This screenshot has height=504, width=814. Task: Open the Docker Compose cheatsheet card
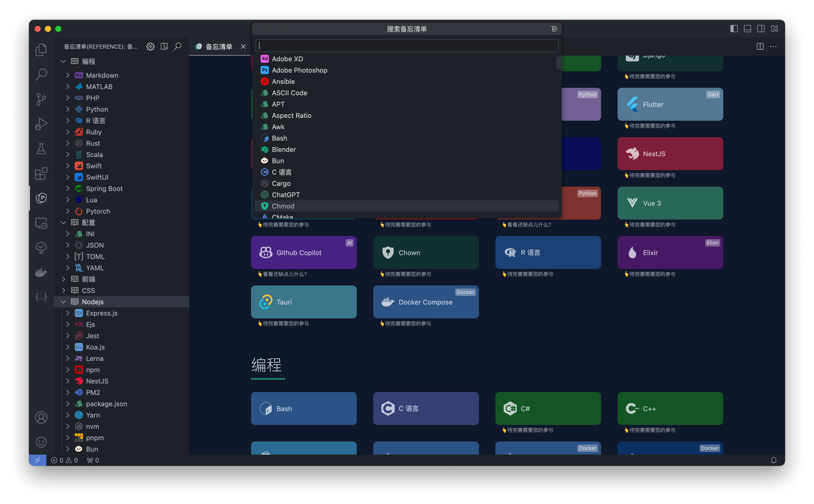click(x=426, y=302)
